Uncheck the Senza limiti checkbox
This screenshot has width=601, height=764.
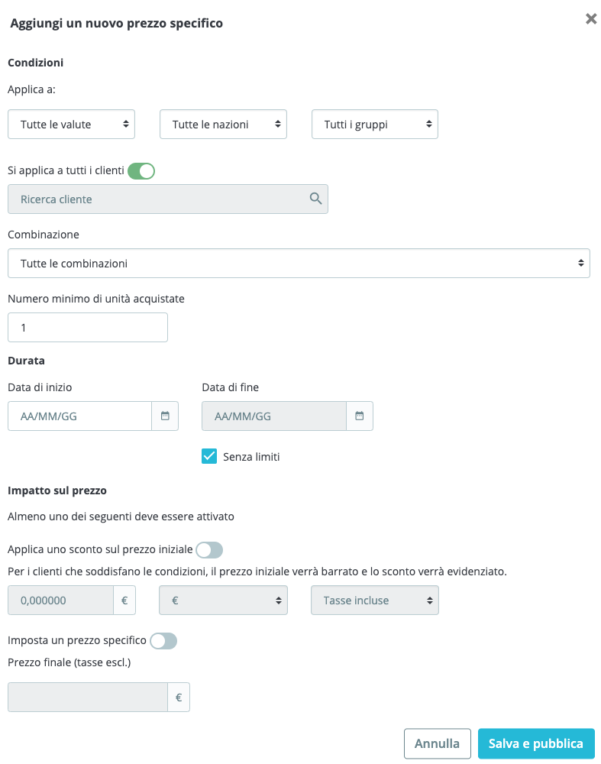coord(209,457)
